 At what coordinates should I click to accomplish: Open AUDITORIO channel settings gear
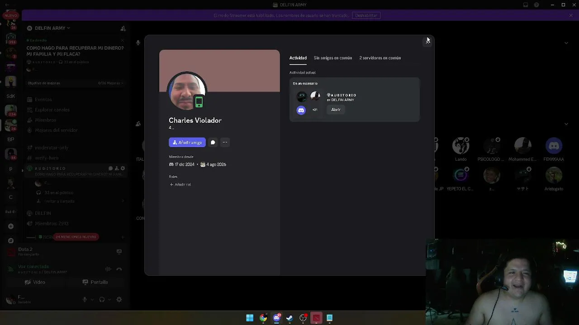pyautogui.click(x=123, y=168)
